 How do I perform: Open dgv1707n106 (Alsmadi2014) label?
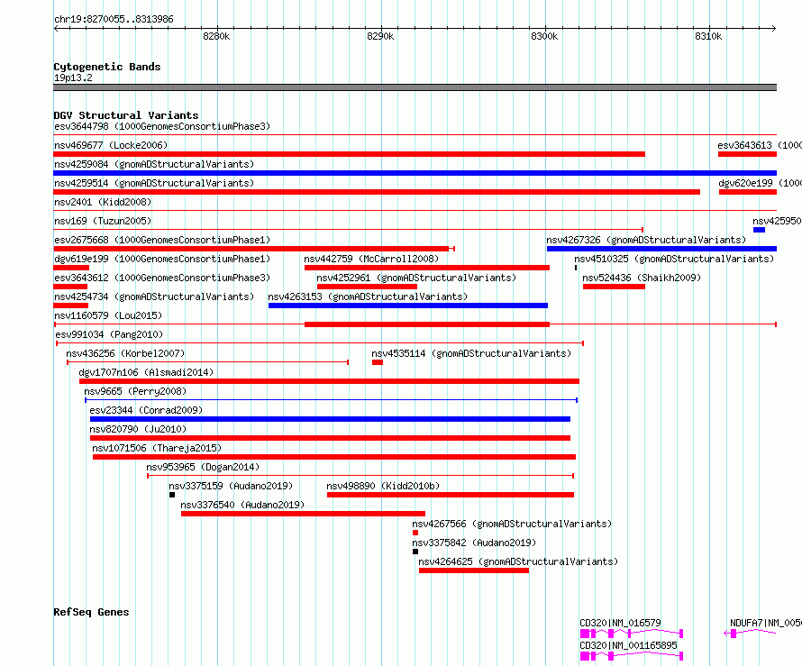point(146,372)
